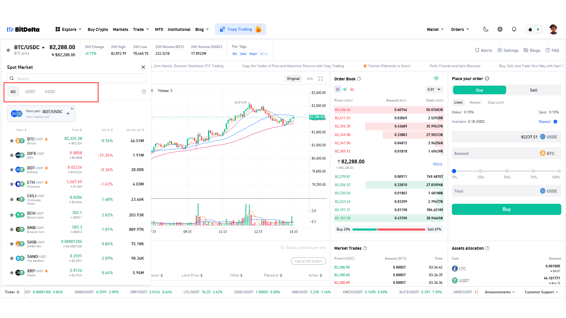
Task: Star the BCH/USDT pair row
Action: tap(12, 215)
